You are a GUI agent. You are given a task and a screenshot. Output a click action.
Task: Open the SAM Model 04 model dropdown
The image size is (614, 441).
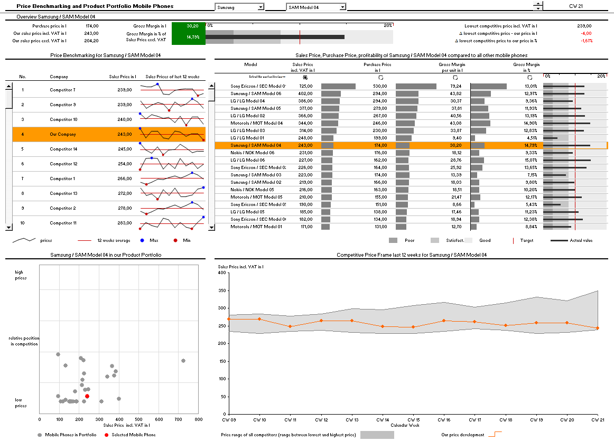tap(316, 7)
